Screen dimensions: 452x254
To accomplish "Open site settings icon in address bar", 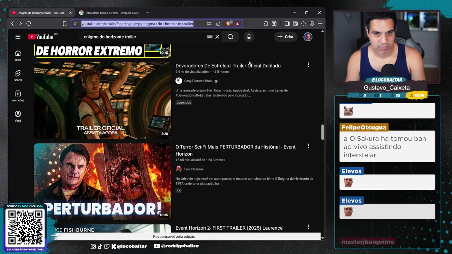I will point(75,24).
